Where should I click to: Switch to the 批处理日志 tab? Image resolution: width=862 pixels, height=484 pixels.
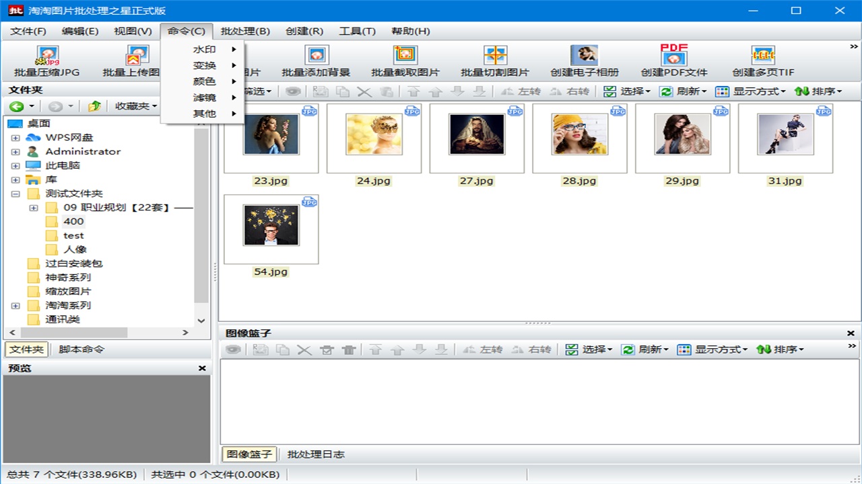pos(316,454)
